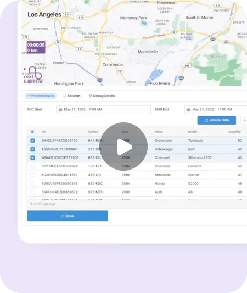This screenshot has height=293, width=247.
Task: Click the Volkswagen make cell
Action: (x=164, y=149)
